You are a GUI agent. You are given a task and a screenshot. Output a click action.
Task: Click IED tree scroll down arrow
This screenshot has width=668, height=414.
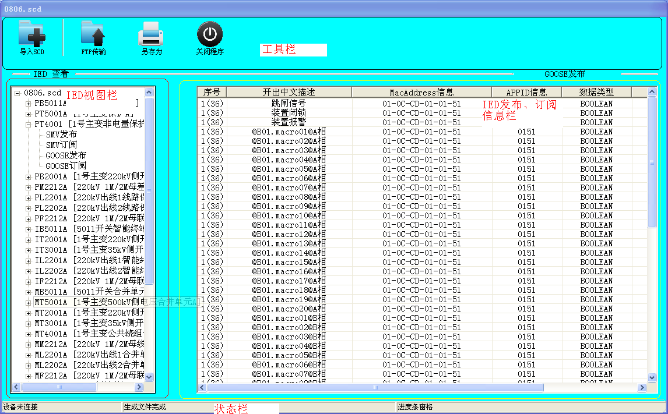click(149, 377)
